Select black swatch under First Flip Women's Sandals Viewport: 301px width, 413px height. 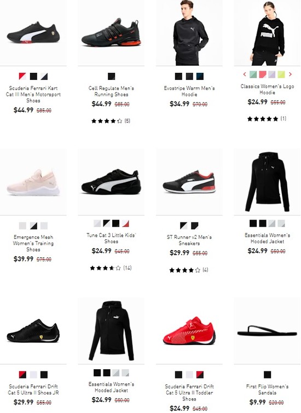point(267,375)
